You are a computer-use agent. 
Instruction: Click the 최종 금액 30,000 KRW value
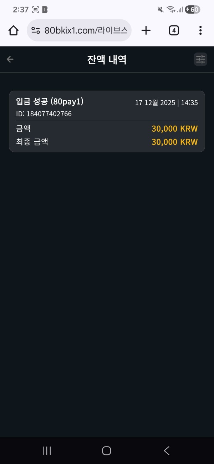pyautogui.click(x=174, y=142)
